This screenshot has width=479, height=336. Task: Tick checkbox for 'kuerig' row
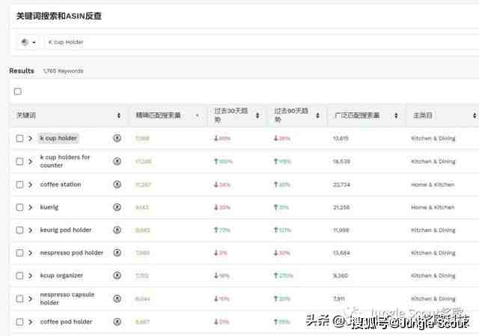click(x=19, y=207)
